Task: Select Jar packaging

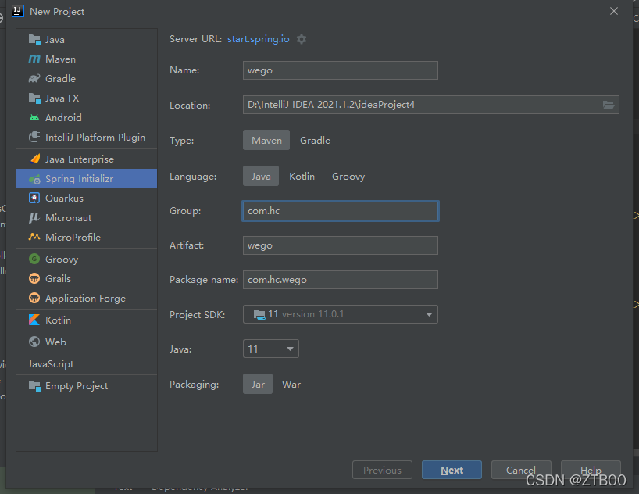Action: 258,384
